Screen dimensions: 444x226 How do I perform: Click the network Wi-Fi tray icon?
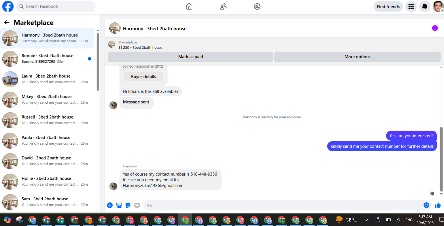(398, 220)
